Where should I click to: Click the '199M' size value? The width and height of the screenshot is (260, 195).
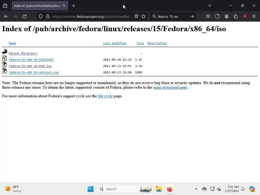point(139,72)
